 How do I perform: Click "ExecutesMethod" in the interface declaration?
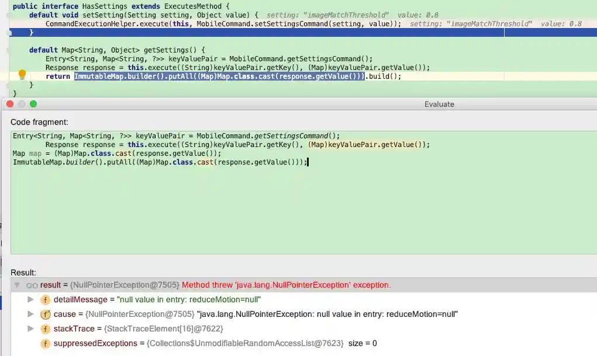192,6
